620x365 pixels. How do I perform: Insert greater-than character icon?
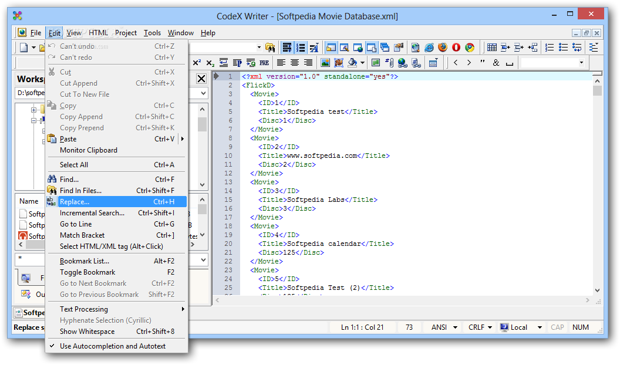tap(469, 62)
